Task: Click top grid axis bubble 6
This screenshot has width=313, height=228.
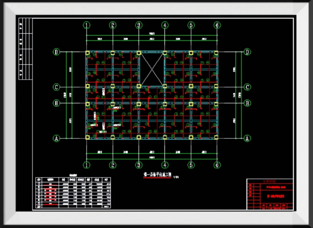Action: point(217,25)
